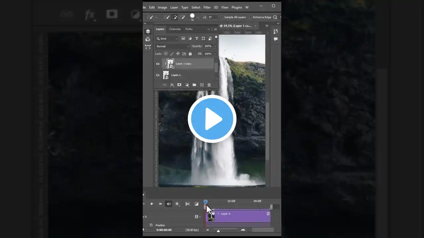Toggle the timeline audio mute button
Viewport: 424px width, 238px height.
[169, 204]
